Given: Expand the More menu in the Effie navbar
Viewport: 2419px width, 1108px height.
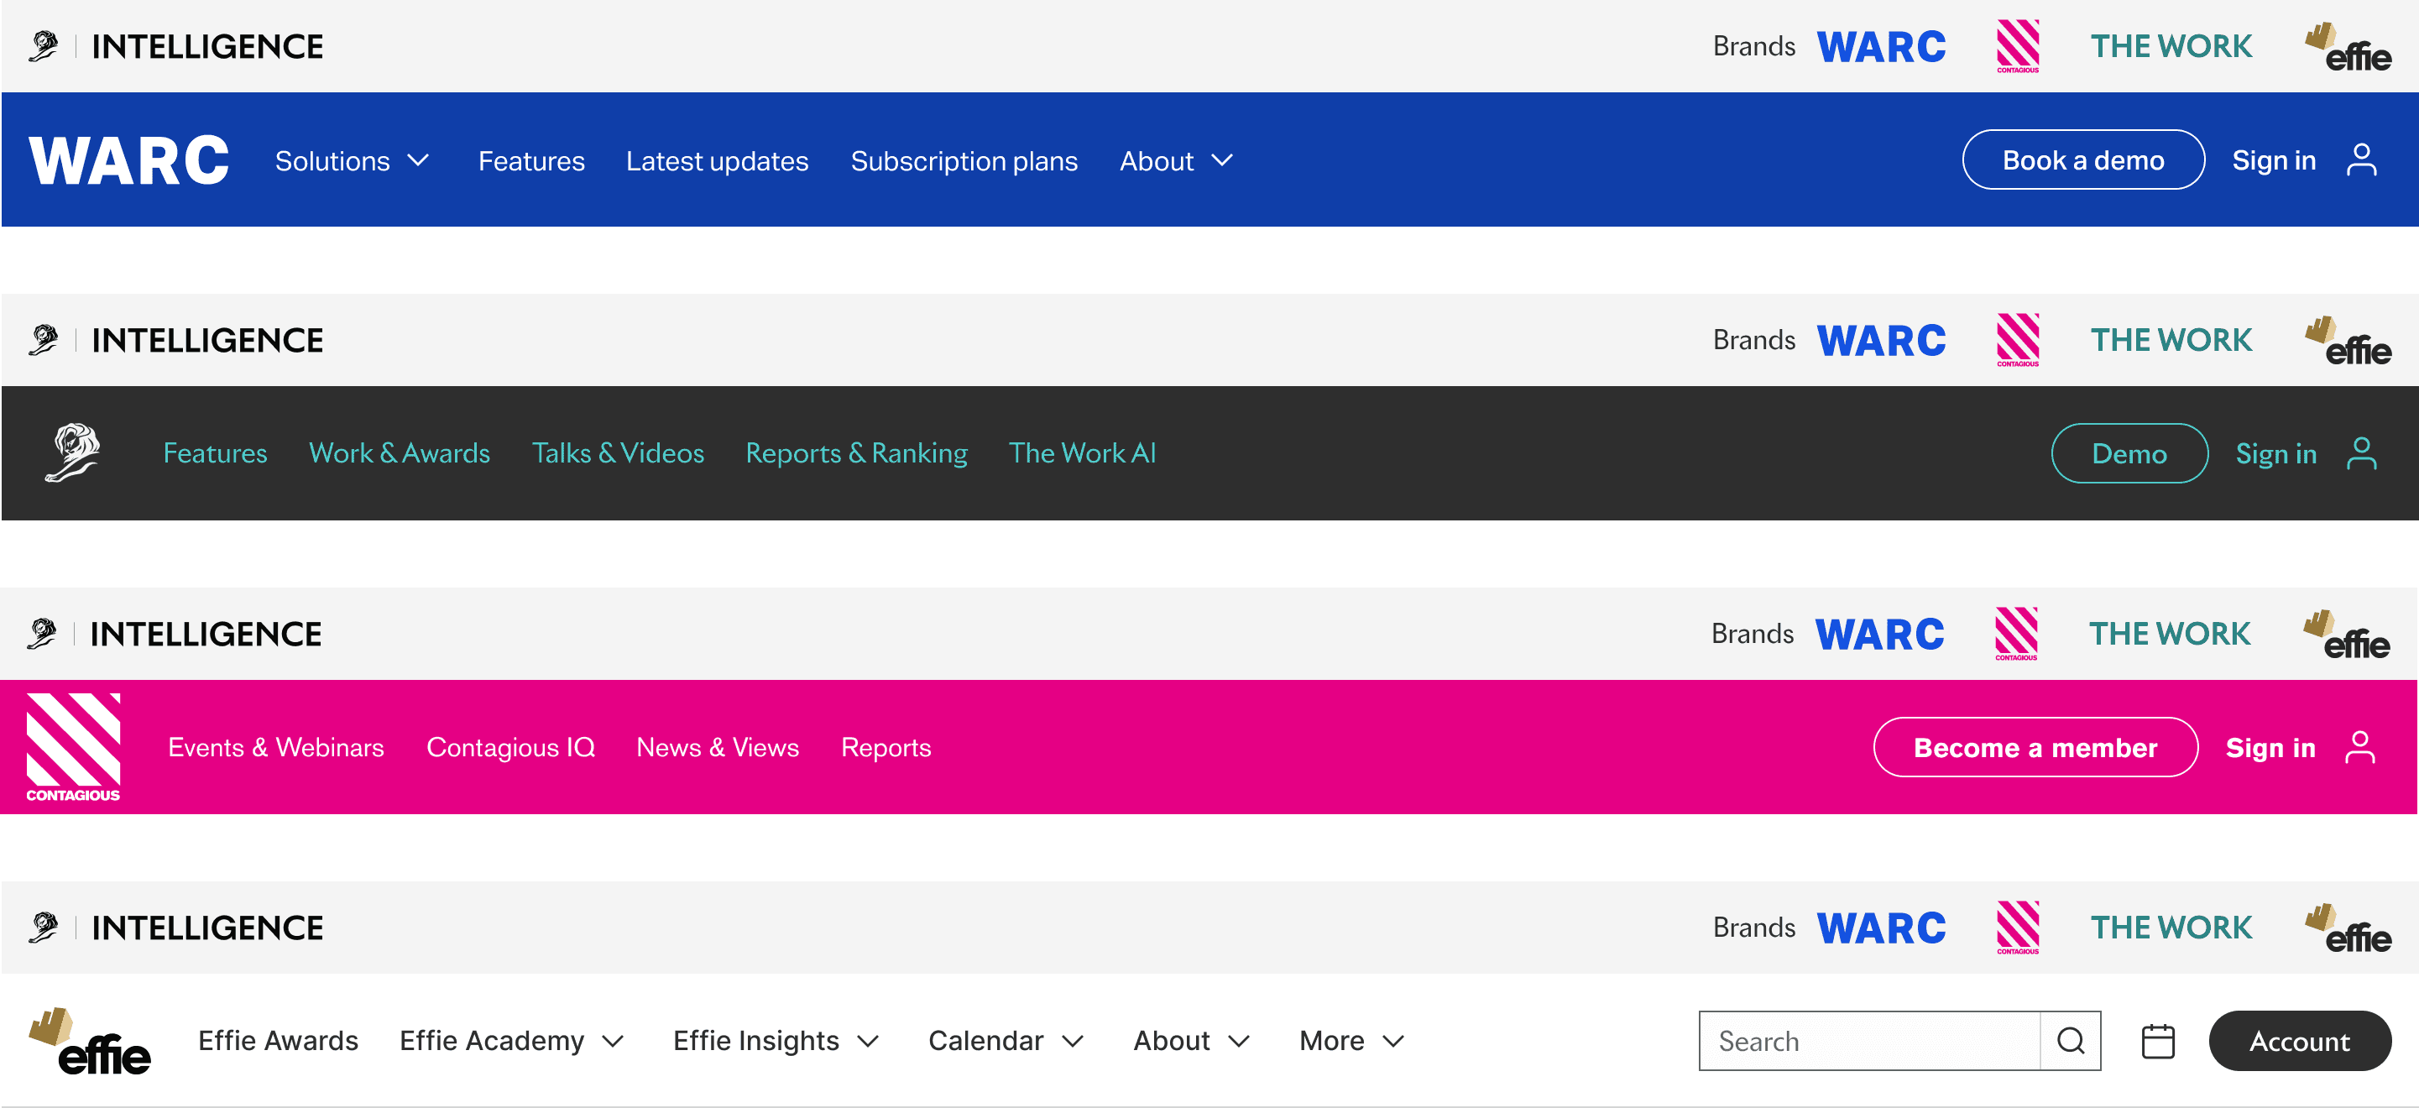Looking at the screenshot, I should click(x=1351, y=1040).
